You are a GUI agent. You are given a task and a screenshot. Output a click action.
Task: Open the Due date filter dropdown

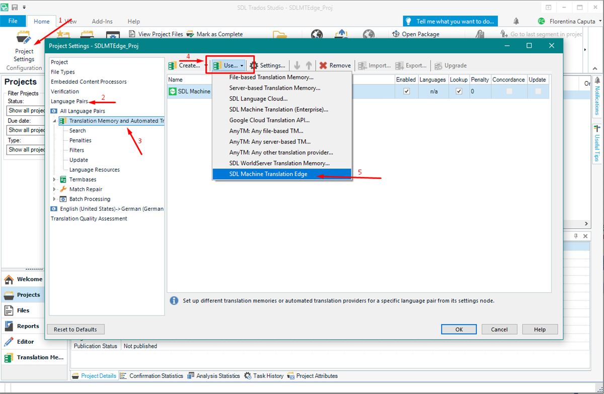pos(27,130)
